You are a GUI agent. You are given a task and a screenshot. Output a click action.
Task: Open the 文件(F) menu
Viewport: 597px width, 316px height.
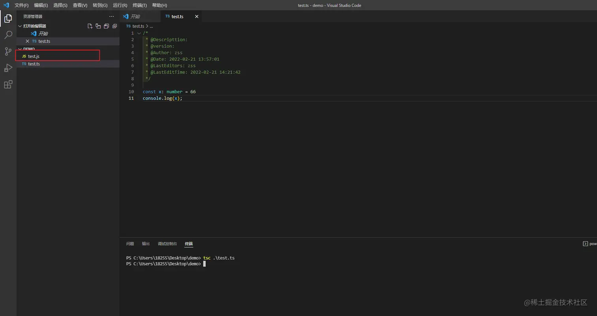click(21, 5)
